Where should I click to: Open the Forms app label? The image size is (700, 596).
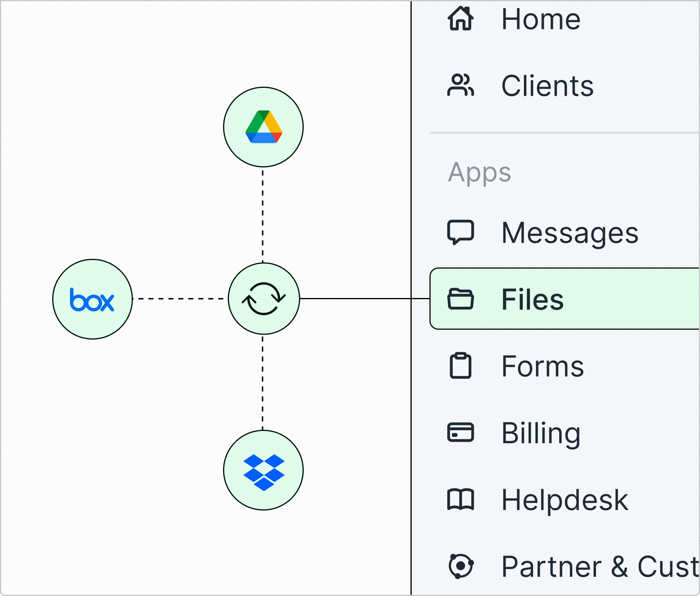point(542,366)
